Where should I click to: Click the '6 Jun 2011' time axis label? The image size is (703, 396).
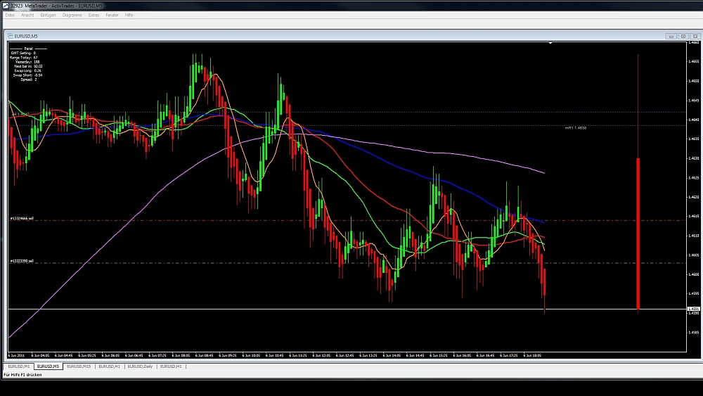pos(16,355)
